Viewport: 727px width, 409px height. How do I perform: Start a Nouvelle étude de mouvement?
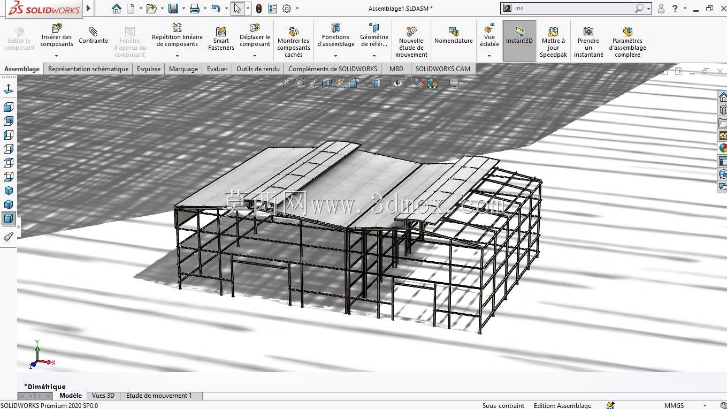click(x=411, y=42)
